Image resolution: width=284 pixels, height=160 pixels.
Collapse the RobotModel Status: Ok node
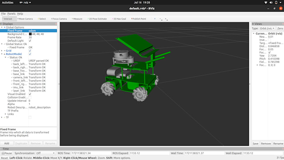[x=5, y=57]
